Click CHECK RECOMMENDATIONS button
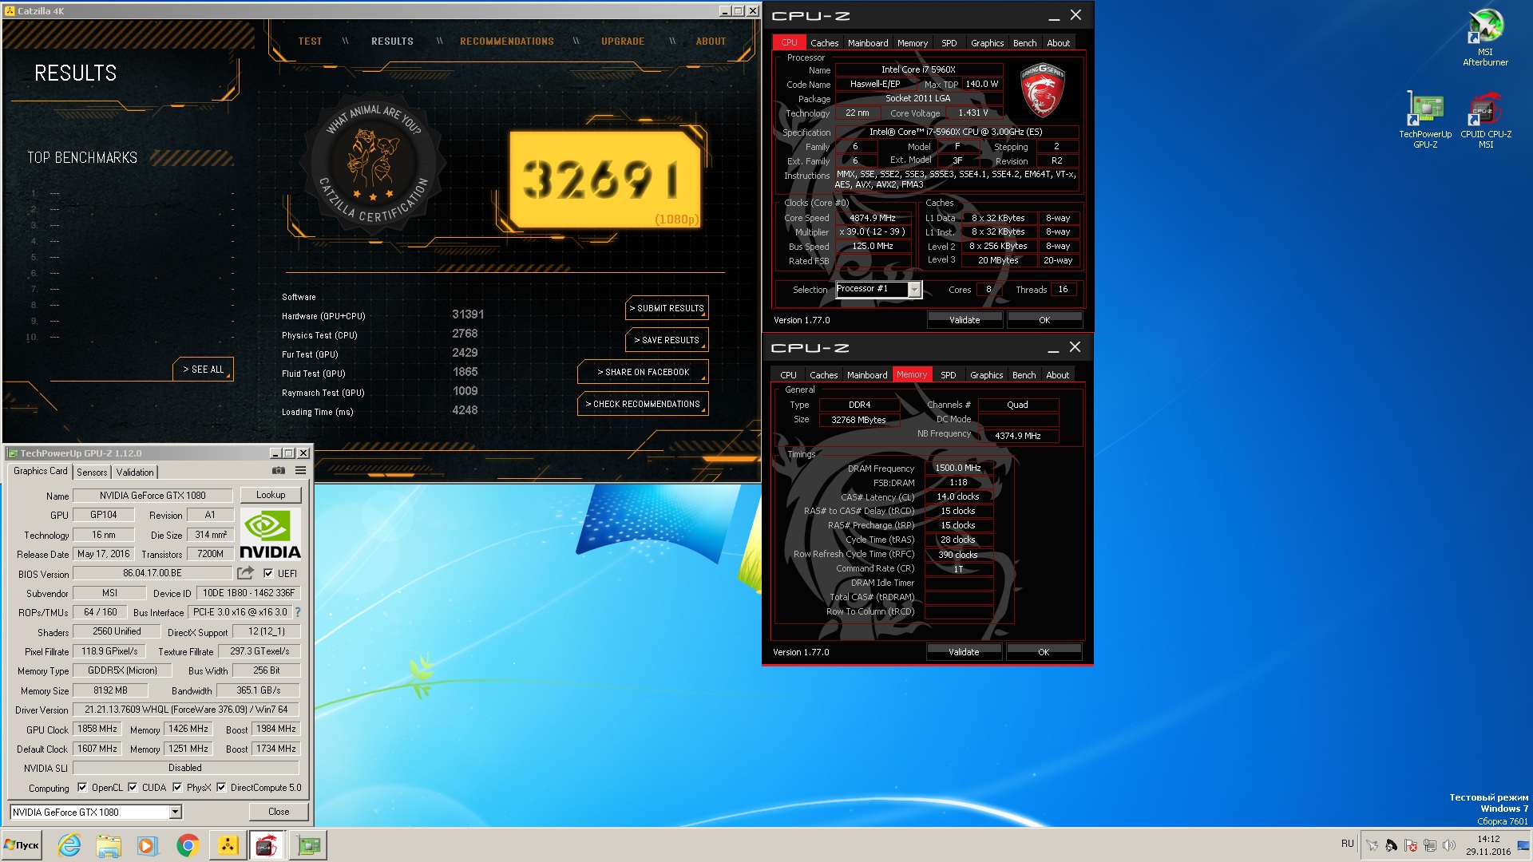The image size is (1533, 862). pos(643,404)
